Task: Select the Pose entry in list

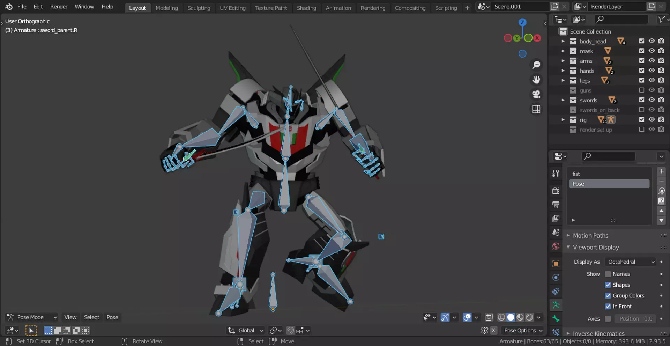Action: coord(609,184)
